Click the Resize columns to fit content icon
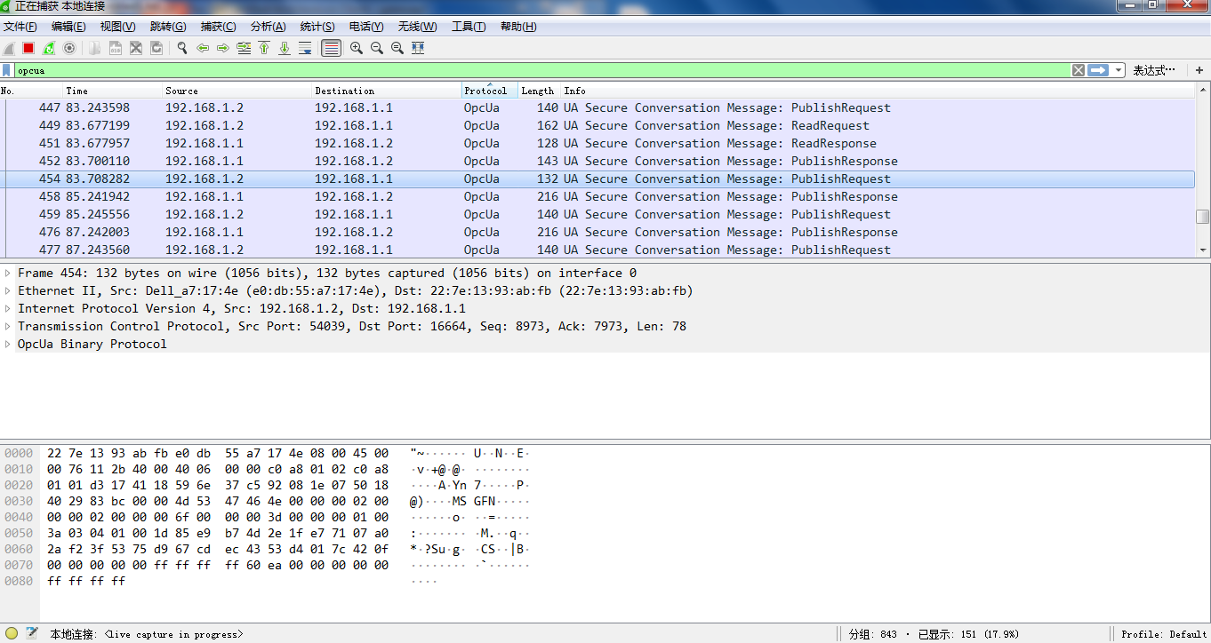 [418, 48]
